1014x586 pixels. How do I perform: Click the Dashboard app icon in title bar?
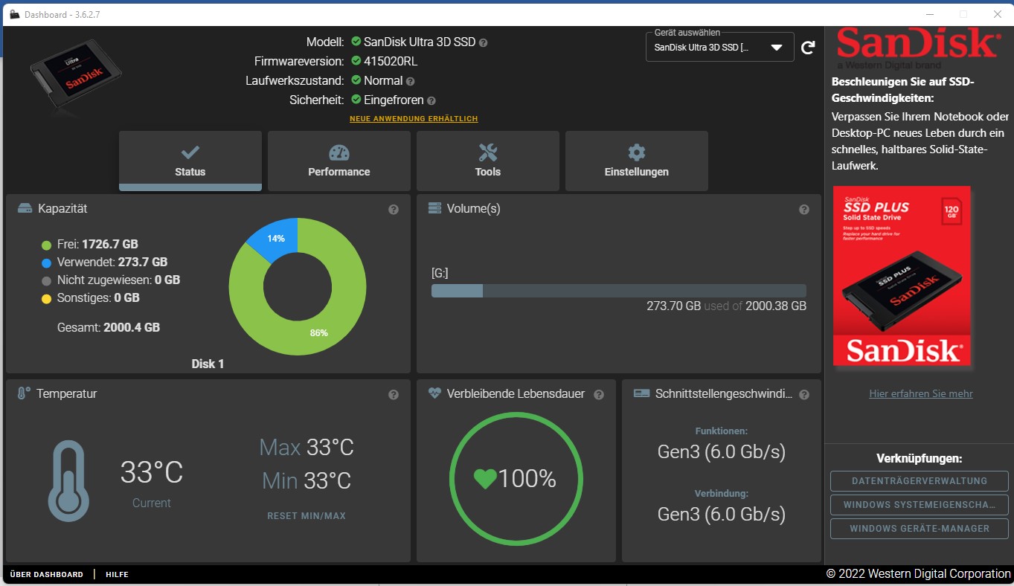[x=14, y=15]
